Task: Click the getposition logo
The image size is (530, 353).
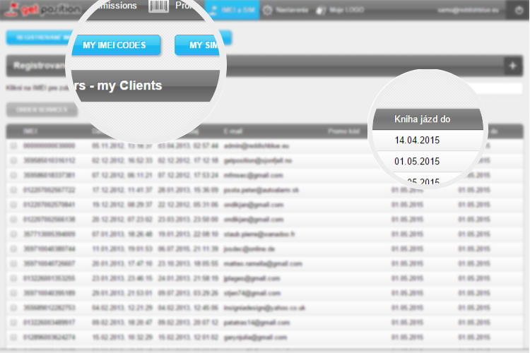Action: [x=43, y=10]
